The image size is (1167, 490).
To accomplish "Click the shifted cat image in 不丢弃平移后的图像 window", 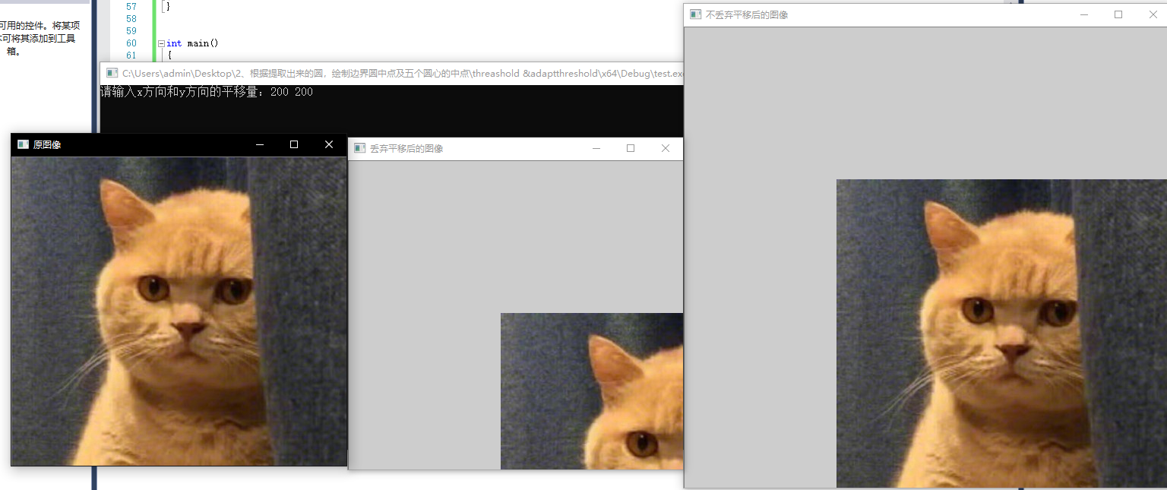I will (1001, 334).
